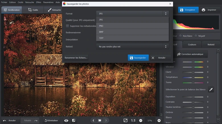Screen dimensions: 222x124
Task: Click the 57% zoom value
Action: coord(150,121)
